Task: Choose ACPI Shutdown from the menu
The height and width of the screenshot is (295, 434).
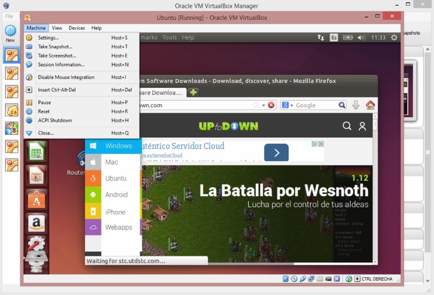Action: tap(55, 120)
